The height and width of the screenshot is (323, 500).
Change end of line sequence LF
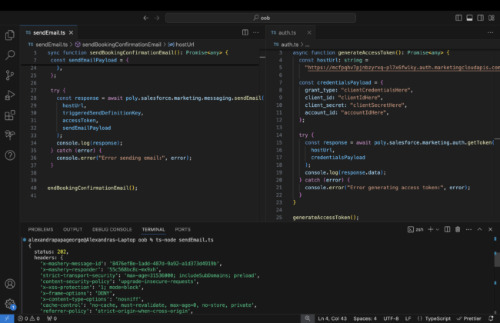point(408,318)
